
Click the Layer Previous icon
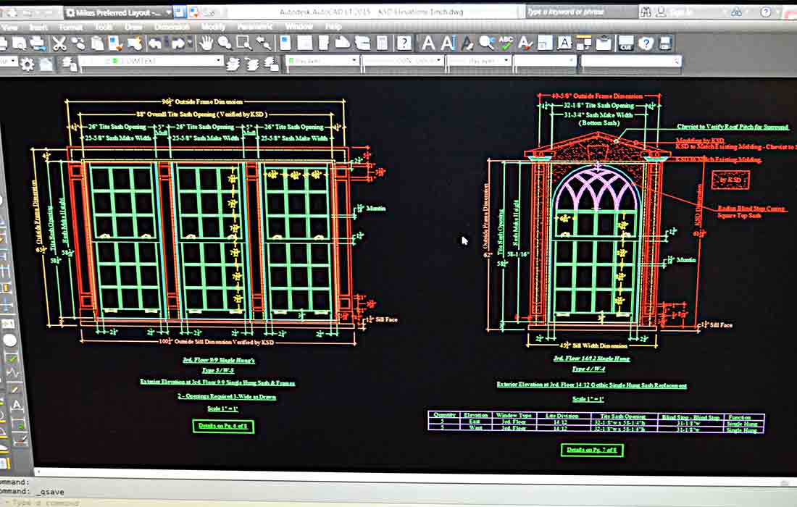click(x=252, y=64)
